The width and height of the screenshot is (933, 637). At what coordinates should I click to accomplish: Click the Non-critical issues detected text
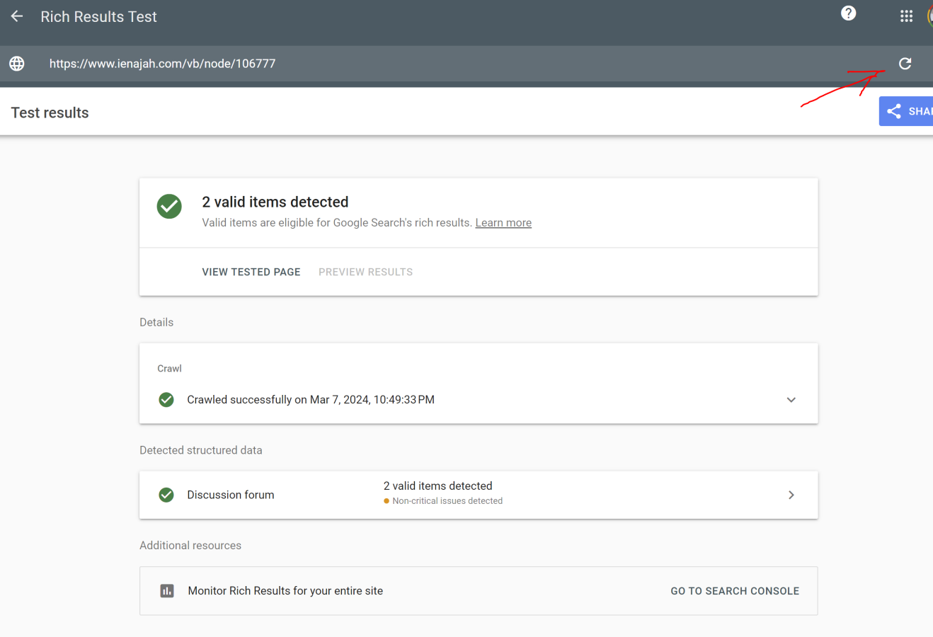pyautogui.click(x=447, y=501)
